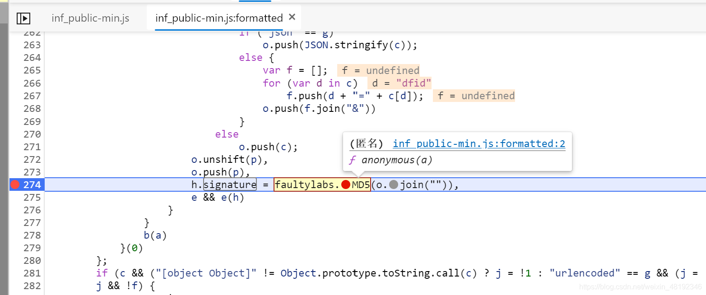The image size is (706, 295).
Task: Toggle breakpoint on line number 273
Action: [32, 172]
